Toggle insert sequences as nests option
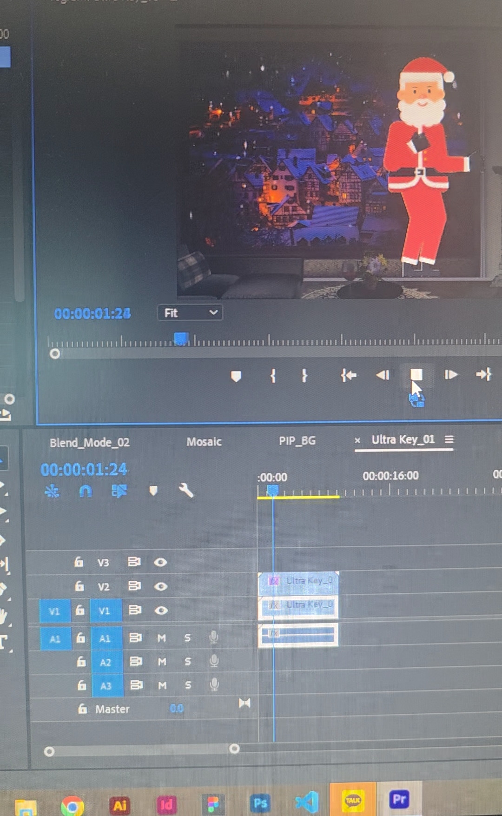The image size is (502, 816). click(52, 491)
